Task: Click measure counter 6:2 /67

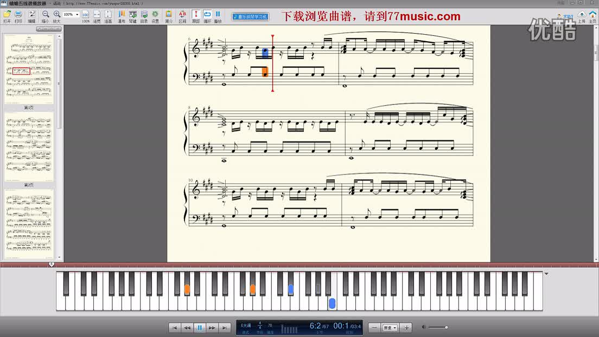Action: click(x=319, y=326)
